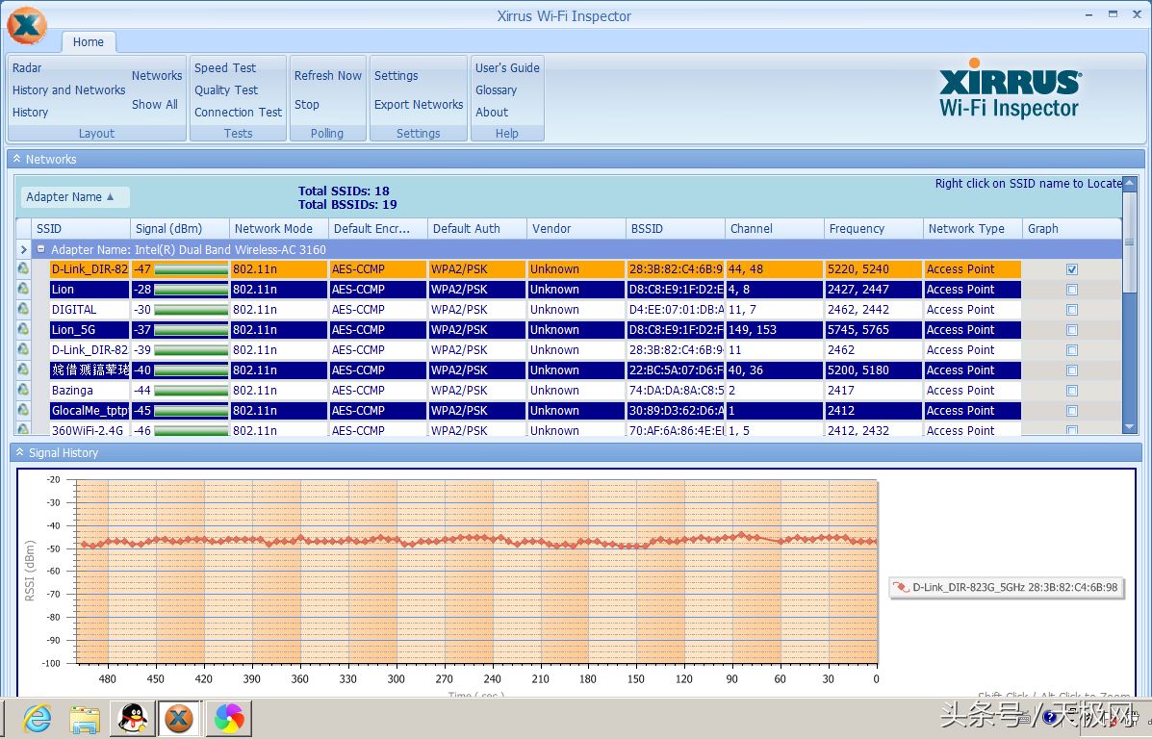1152x739 pixels.
Task: Sort by SSID column header
Action: 81,228
